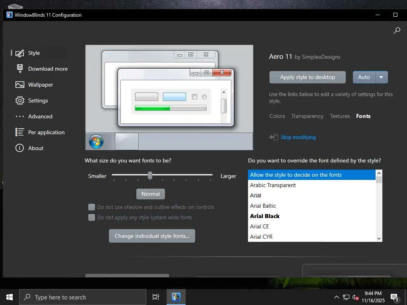Click the taskbar search box
Image resolution: width=407 pixels, height=305 pixels.
(83, 297)
